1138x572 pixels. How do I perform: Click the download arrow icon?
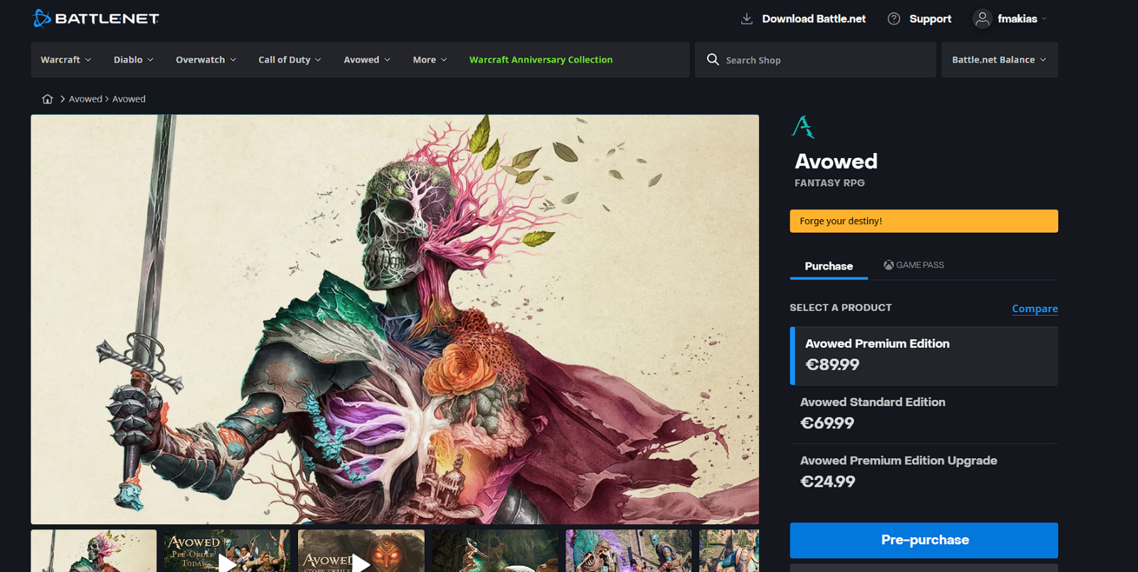[x=747, y=18]
